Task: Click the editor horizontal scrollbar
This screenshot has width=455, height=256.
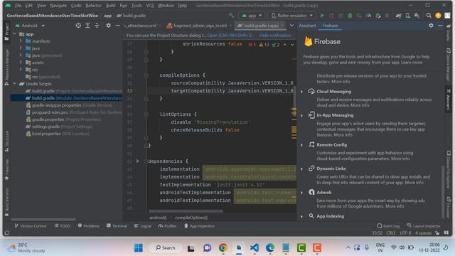Action: tap(186, 211)
